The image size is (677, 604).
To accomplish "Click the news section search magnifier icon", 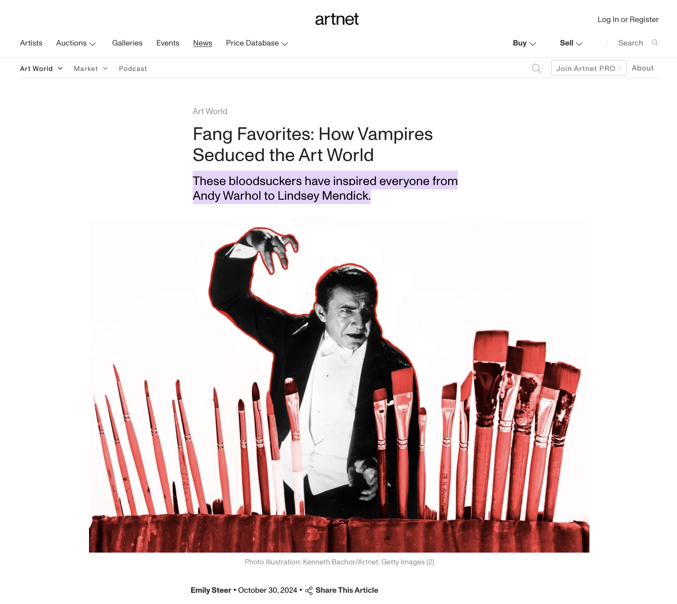I will pyautogui.click(x=537, y=69).
